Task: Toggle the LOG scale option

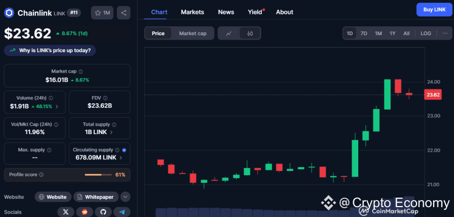Action: 425,33
